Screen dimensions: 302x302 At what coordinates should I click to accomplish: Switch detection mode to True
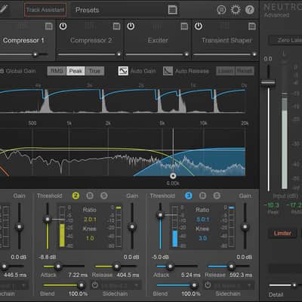tap(94, 71)
